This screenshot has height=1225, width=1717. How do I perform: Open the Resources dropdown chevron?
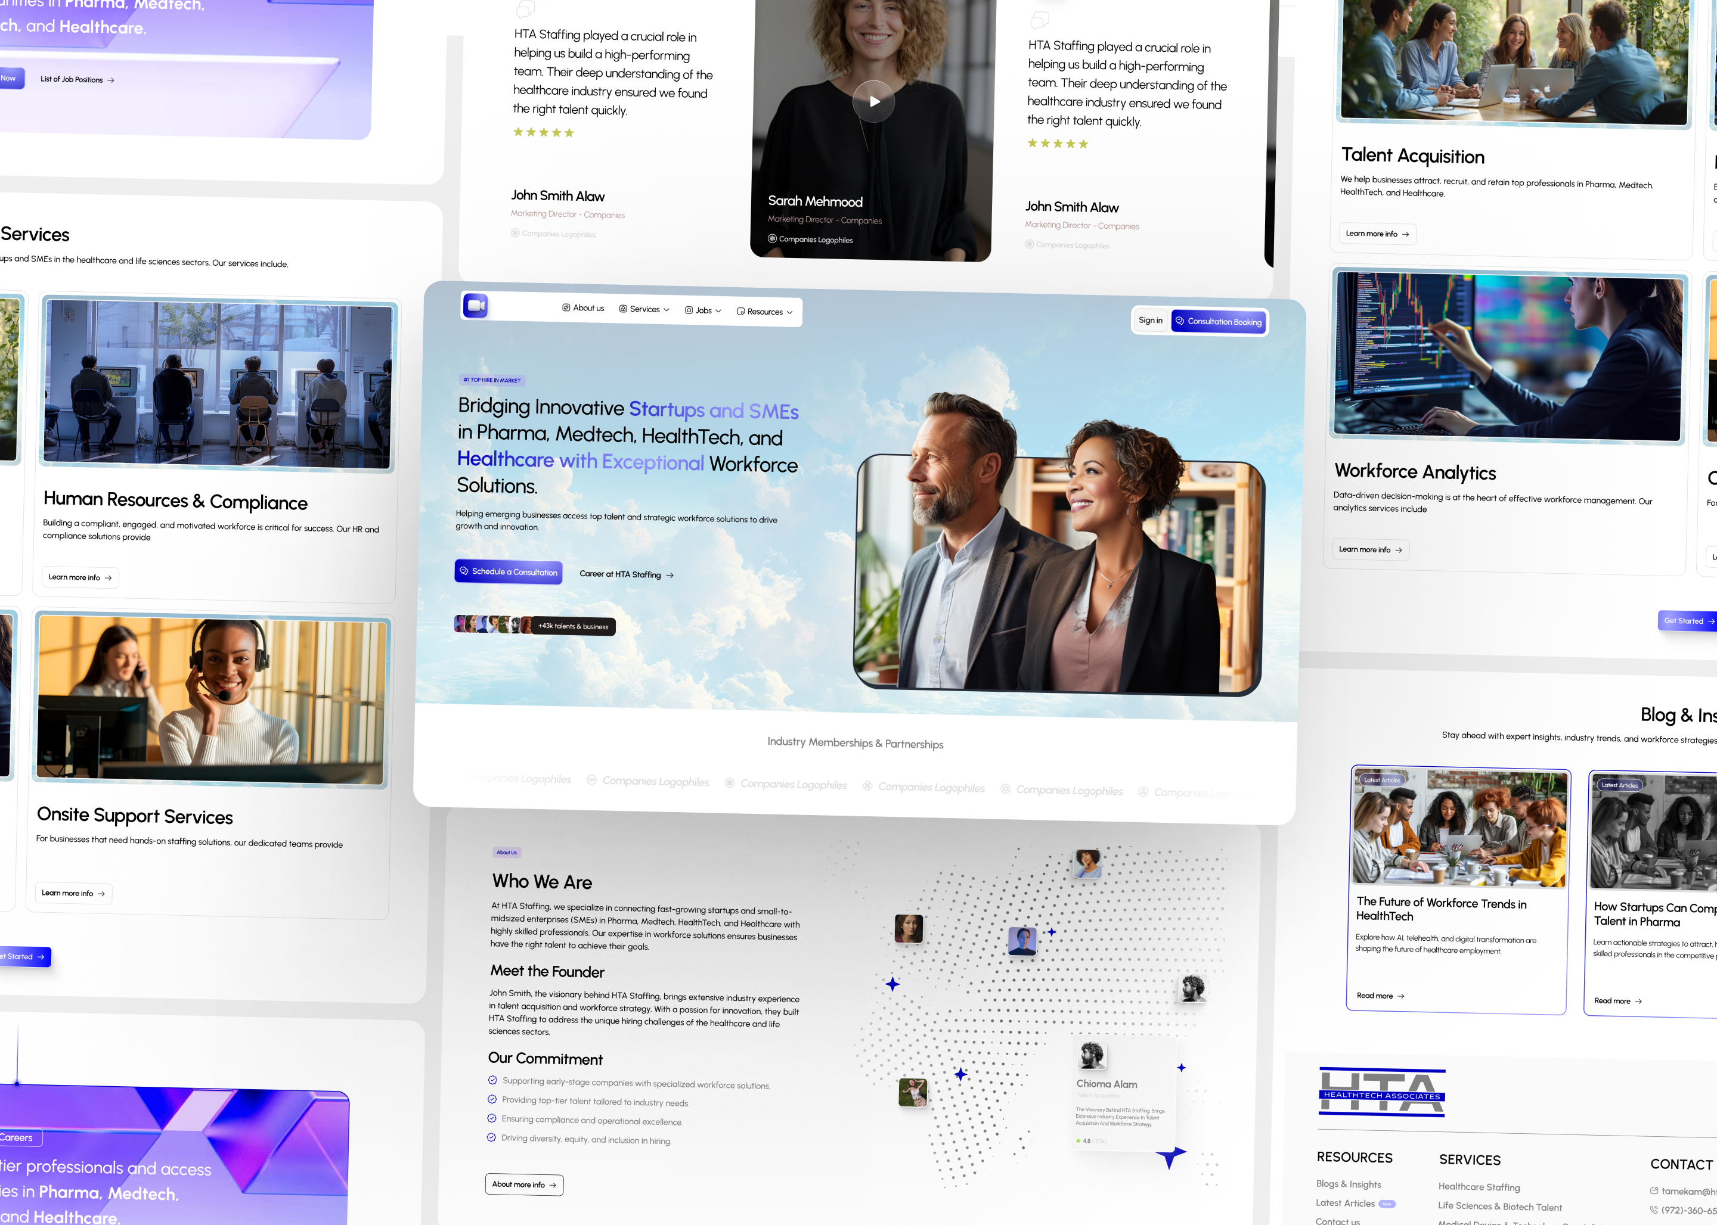(x=789, y=312)
